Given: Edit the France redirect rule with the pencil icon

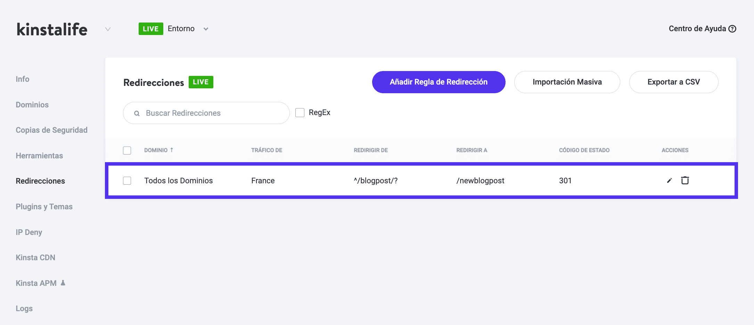Looking at the screenshot, I should click(x=669, y=180).
